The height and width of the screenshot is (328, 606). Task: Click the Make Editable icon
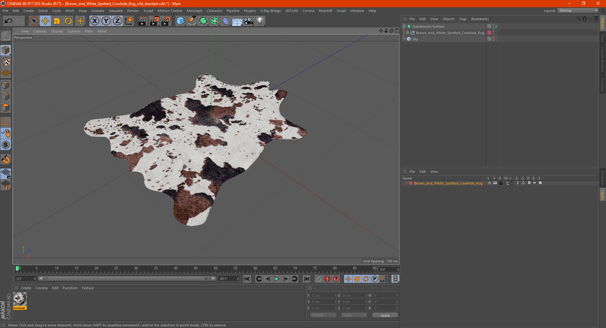click(6, 36)
